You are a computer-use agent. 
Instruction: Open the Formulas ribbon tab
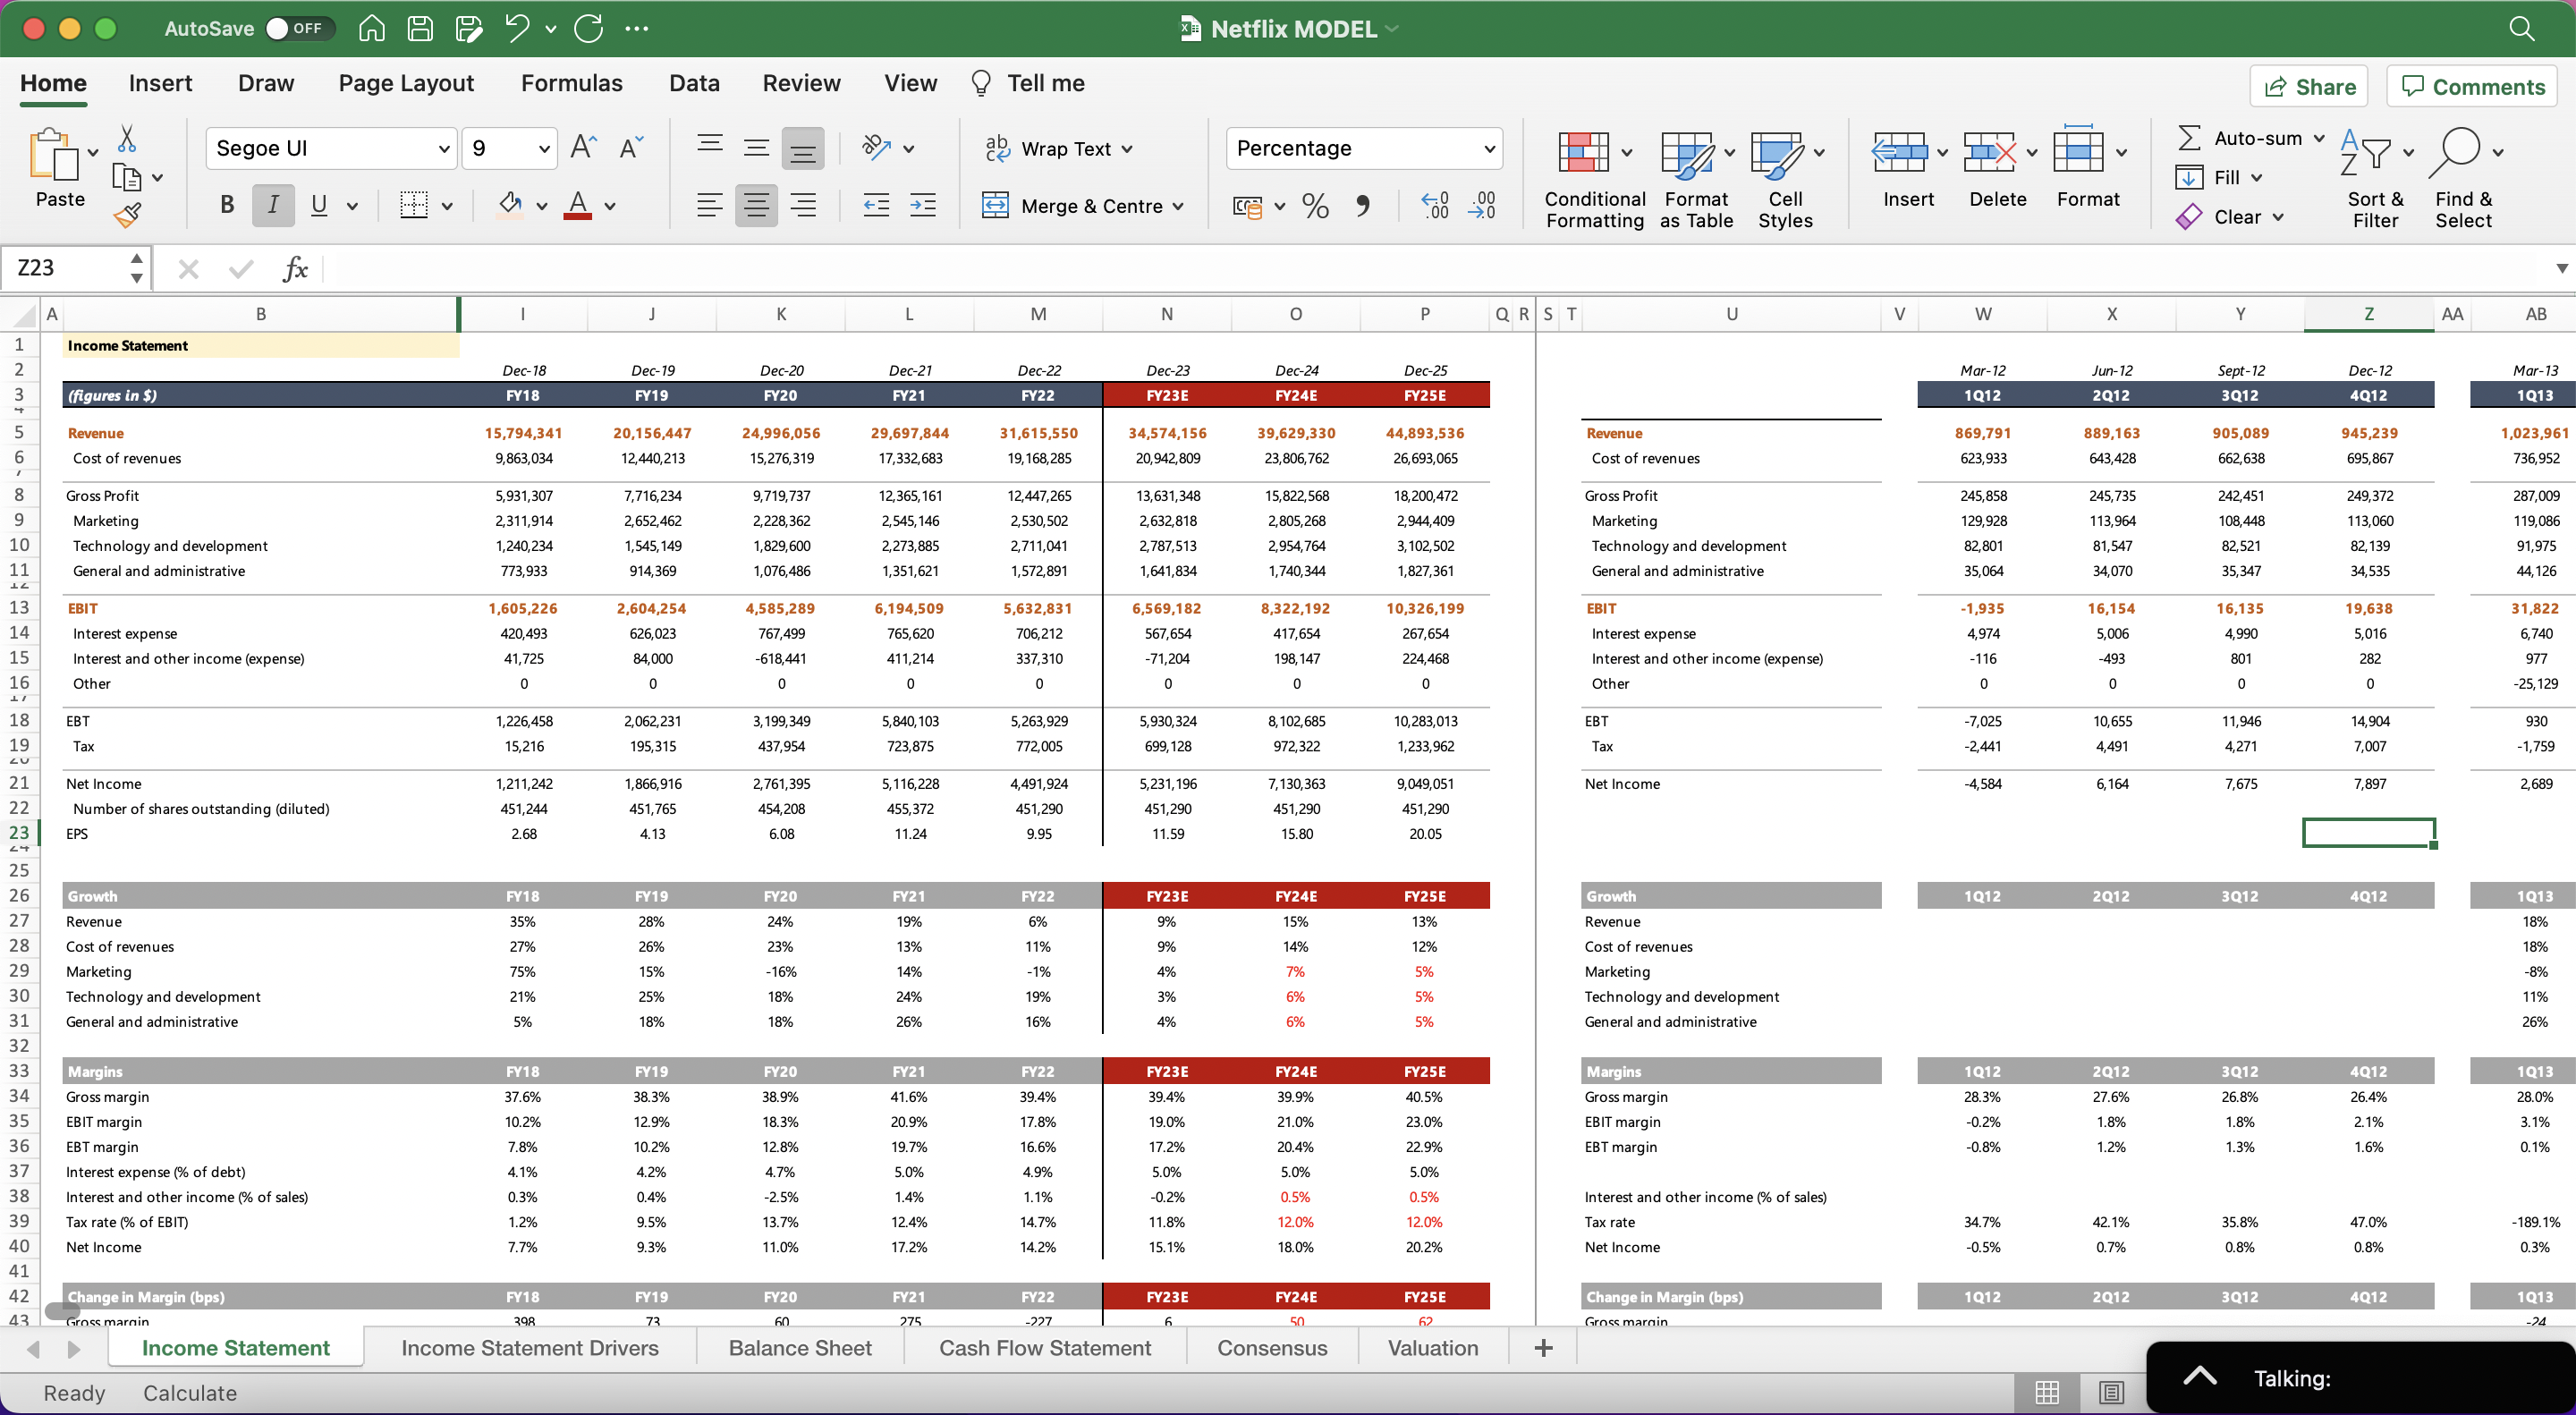(x=571, y=83)
